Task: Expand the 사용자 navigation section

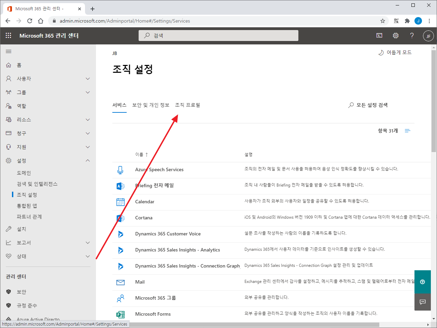Action: pyautogui.click(x=88, y=79)
